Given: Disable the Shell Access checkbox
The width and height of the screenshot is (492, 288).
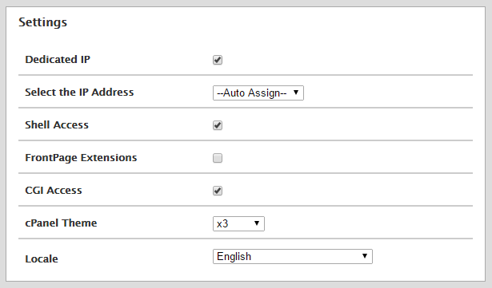Looking at the screenshot, I should 218,125.
